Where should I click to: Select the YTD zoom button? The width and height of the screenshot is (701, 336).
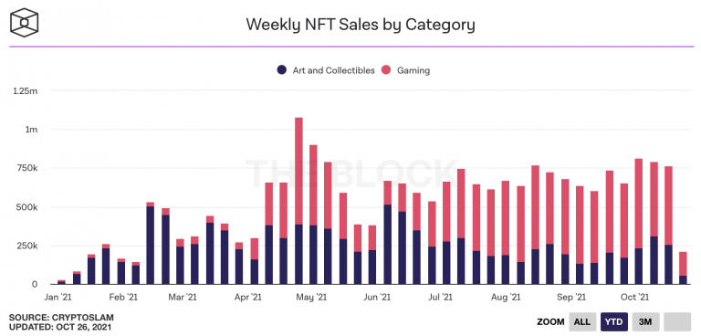(x=614, y=321)
